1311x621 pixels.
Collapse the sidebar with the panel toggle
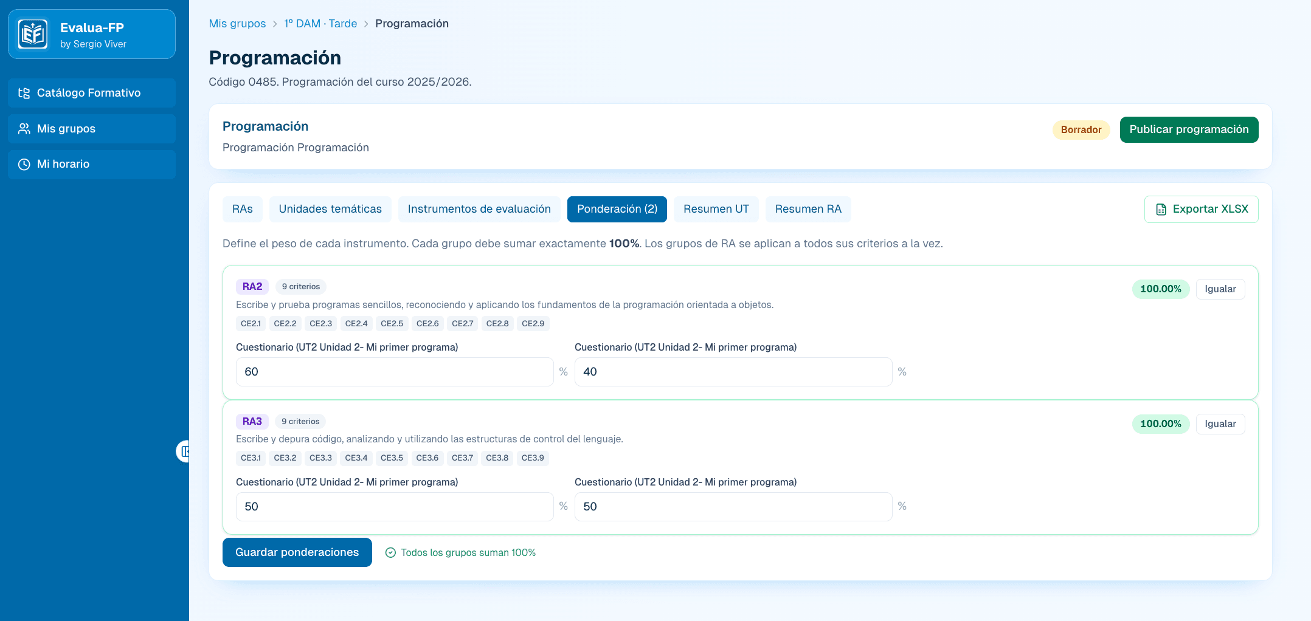pos(184,451)
